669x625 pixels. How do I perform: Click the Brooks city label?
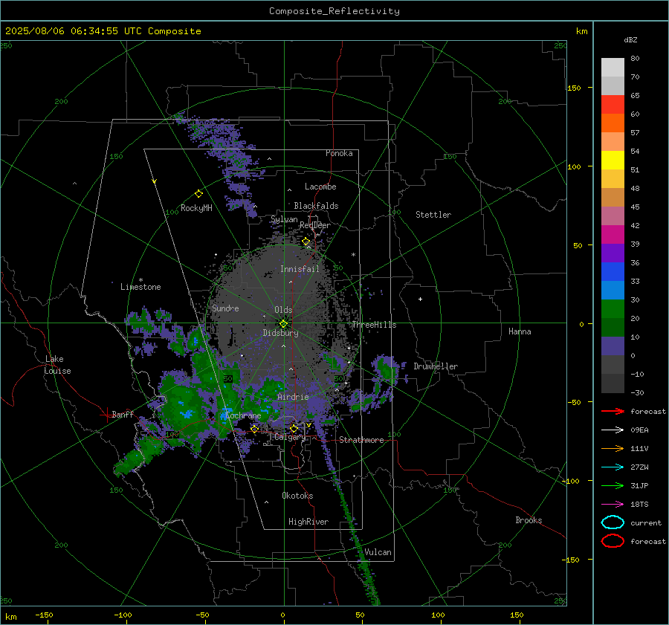click(x=529, y=520)
